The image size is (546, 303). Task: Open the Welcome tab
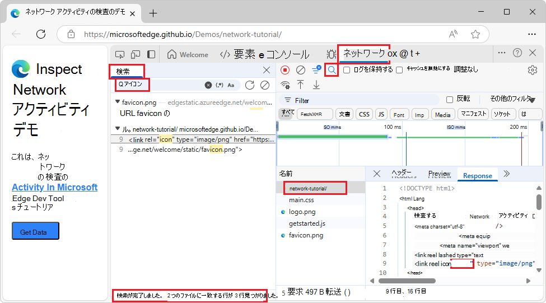point(188,55)
